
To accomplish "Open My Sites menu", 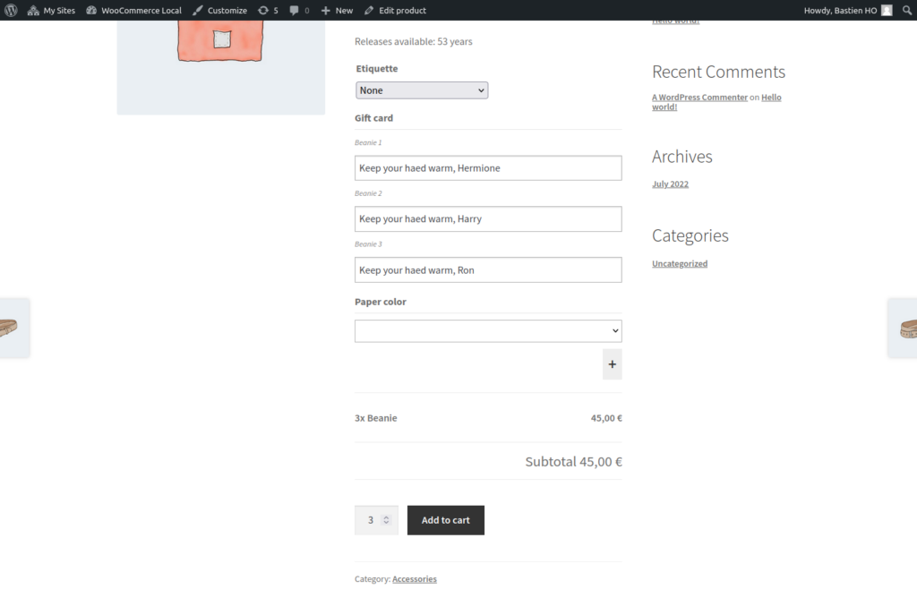I will (51, 10).
